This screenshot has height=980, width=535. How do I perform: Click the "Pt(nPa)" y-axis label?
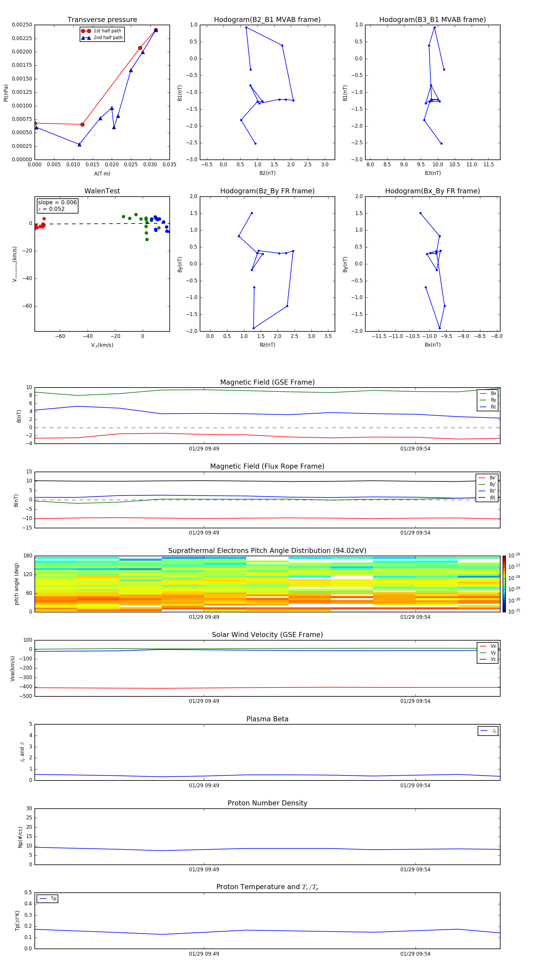pyautogui.click(x=6, y=93)
